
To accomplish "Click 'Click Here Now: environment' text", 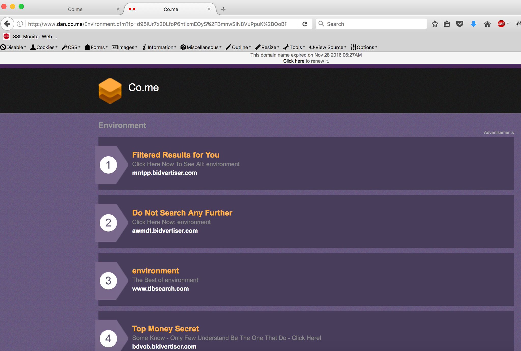I will pyautogui.click(x=171, y=222).
